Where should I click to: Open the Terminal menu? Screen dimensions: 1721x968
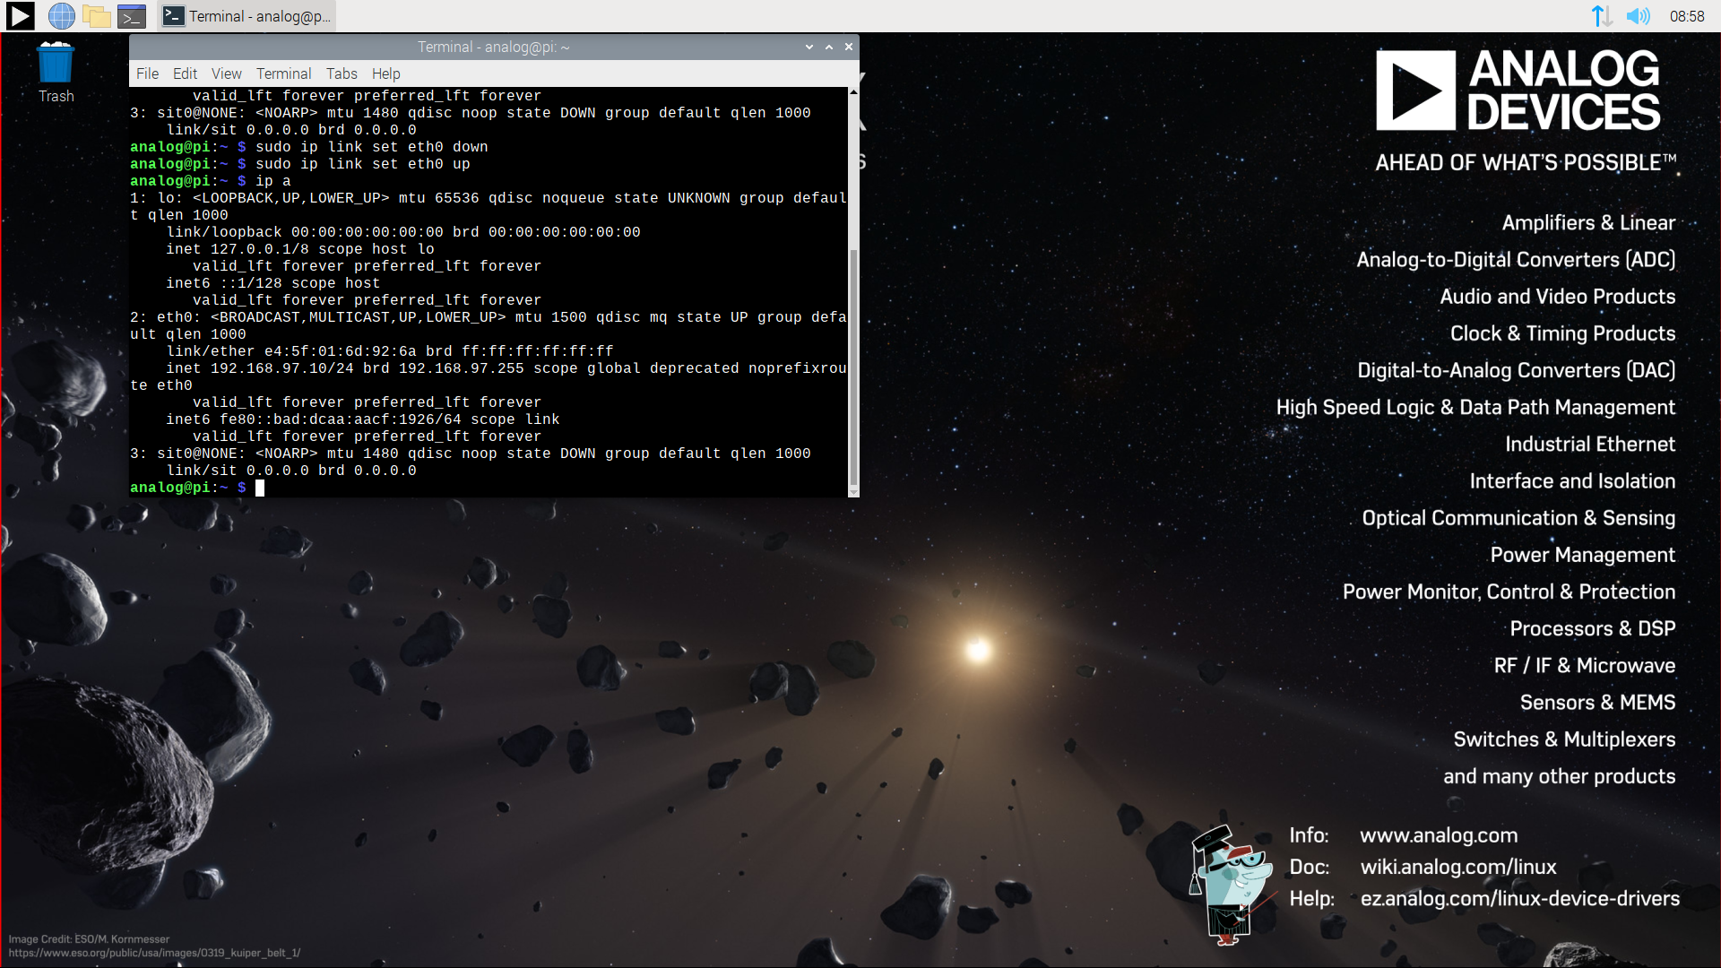pyautogui.click(x=283, y=73)
